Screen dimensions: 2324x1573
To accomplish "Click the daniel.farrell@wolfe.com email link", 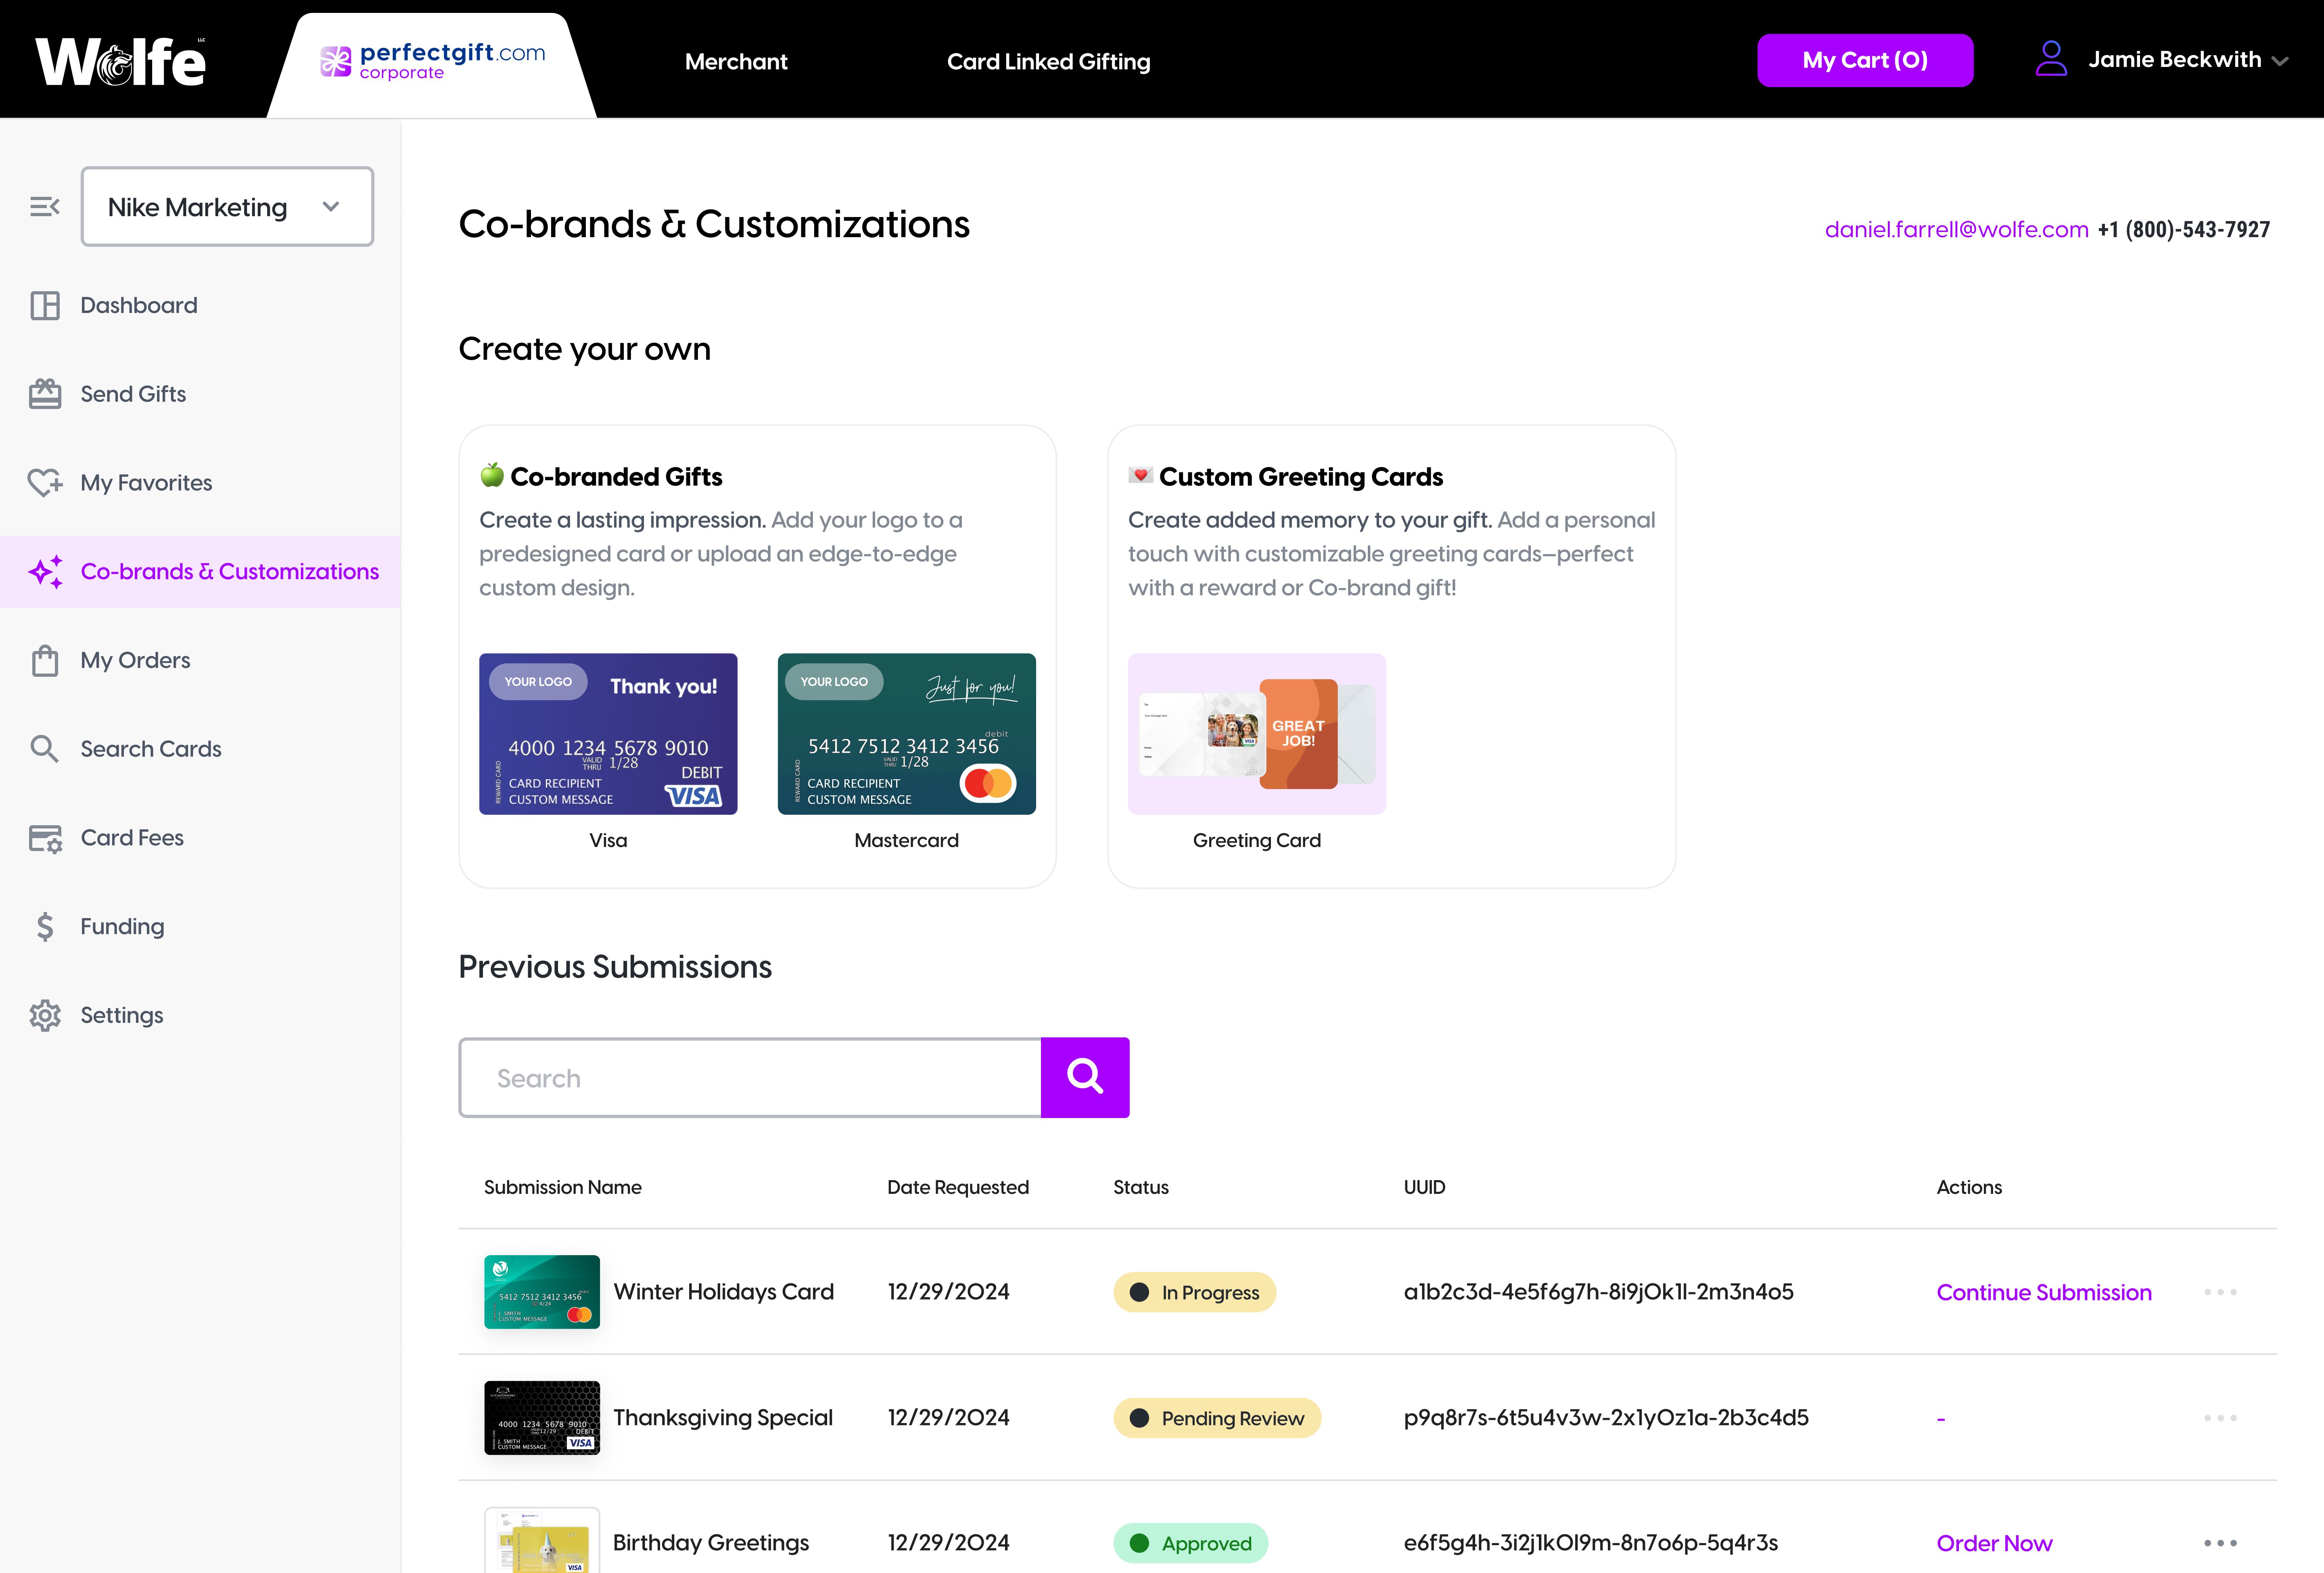I will pyautogui.click(x=1956, y=230).
